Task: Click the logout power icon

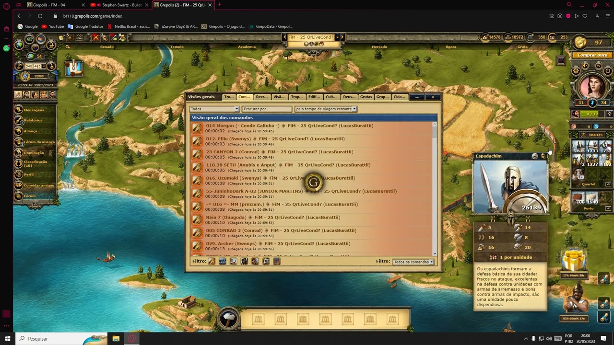Action: [x=608, y=71]
